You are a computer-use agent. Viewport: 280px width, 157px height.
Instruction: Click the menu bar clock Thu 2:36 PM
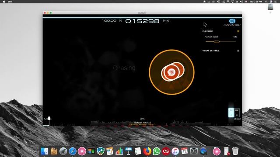click(x=255, y=1)
